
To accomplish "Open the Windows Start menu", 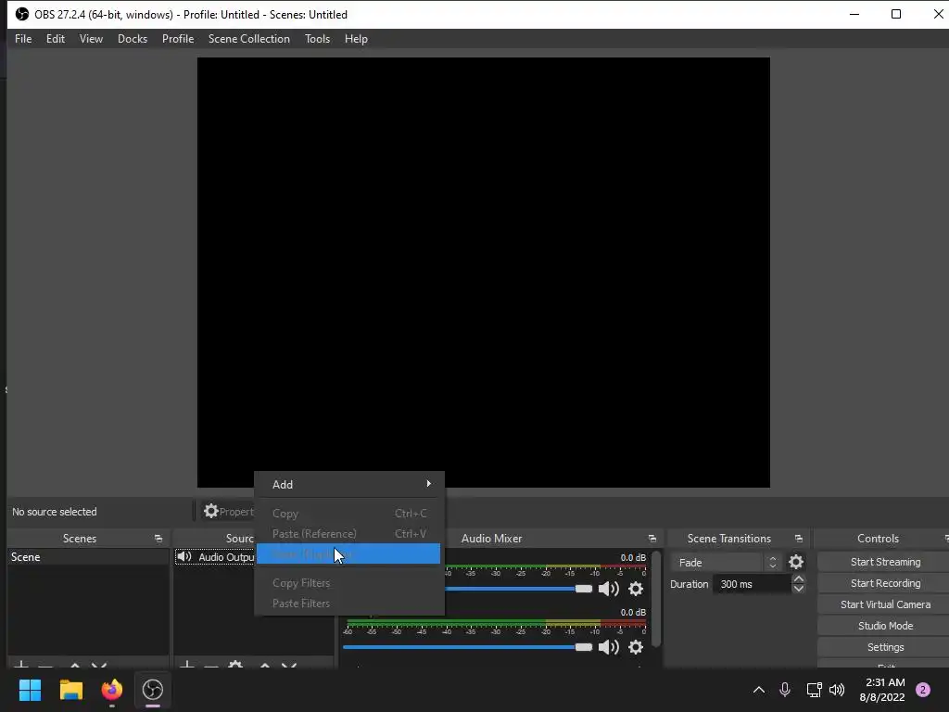I will pyautogui.click(x=30, y=690).
